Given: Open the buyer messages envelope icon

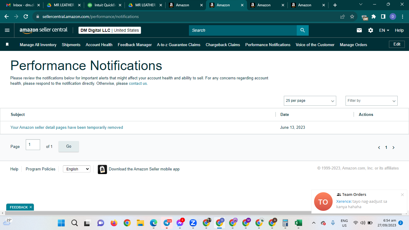Looking at the screenshot, I should point(359,30).
